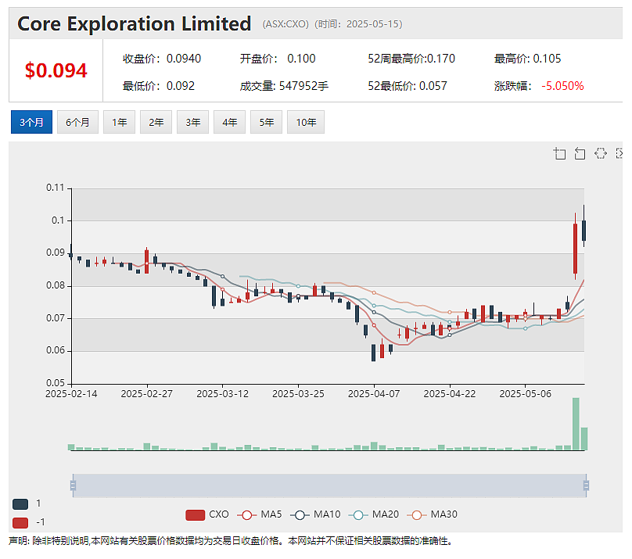Click the 2025-02-27 x-axis date label
Image resolution: width=632 pixels, height=559 pixels.
147,394
